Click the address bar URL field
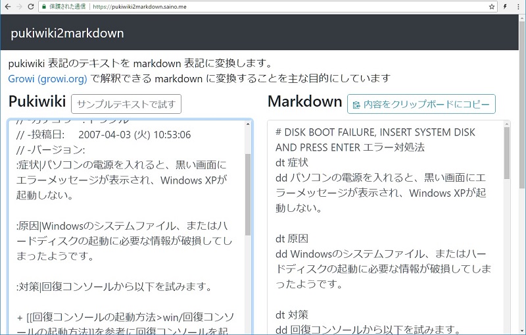526x335 pixels. (x=268, y=7)
